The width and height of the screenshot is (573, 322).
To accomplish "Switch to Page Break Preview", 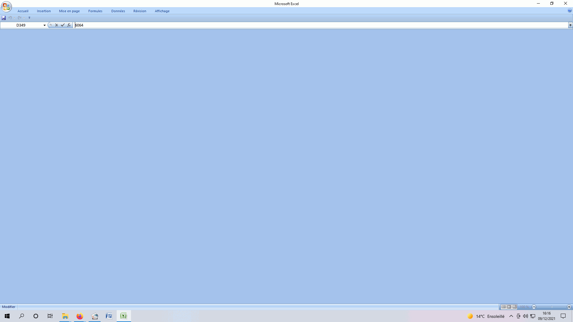I will [515, 307].
